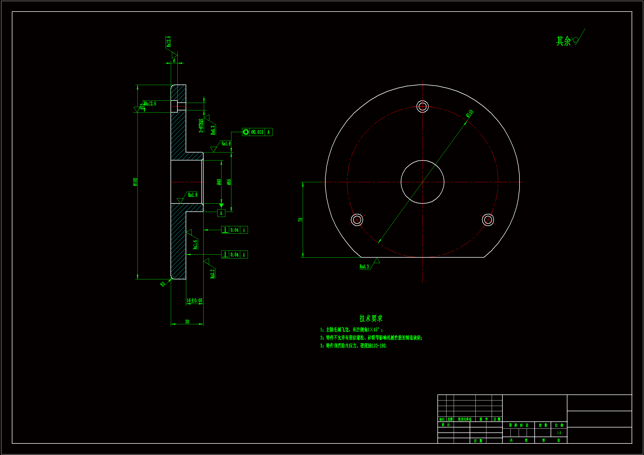Click the concentricity symbol in tolerance frame

pyautogui.click(x=246, y=132)
